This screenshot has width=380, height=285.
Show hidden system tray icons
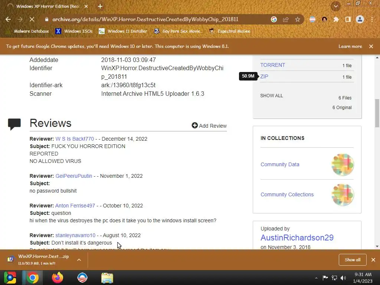coord(316,278)
